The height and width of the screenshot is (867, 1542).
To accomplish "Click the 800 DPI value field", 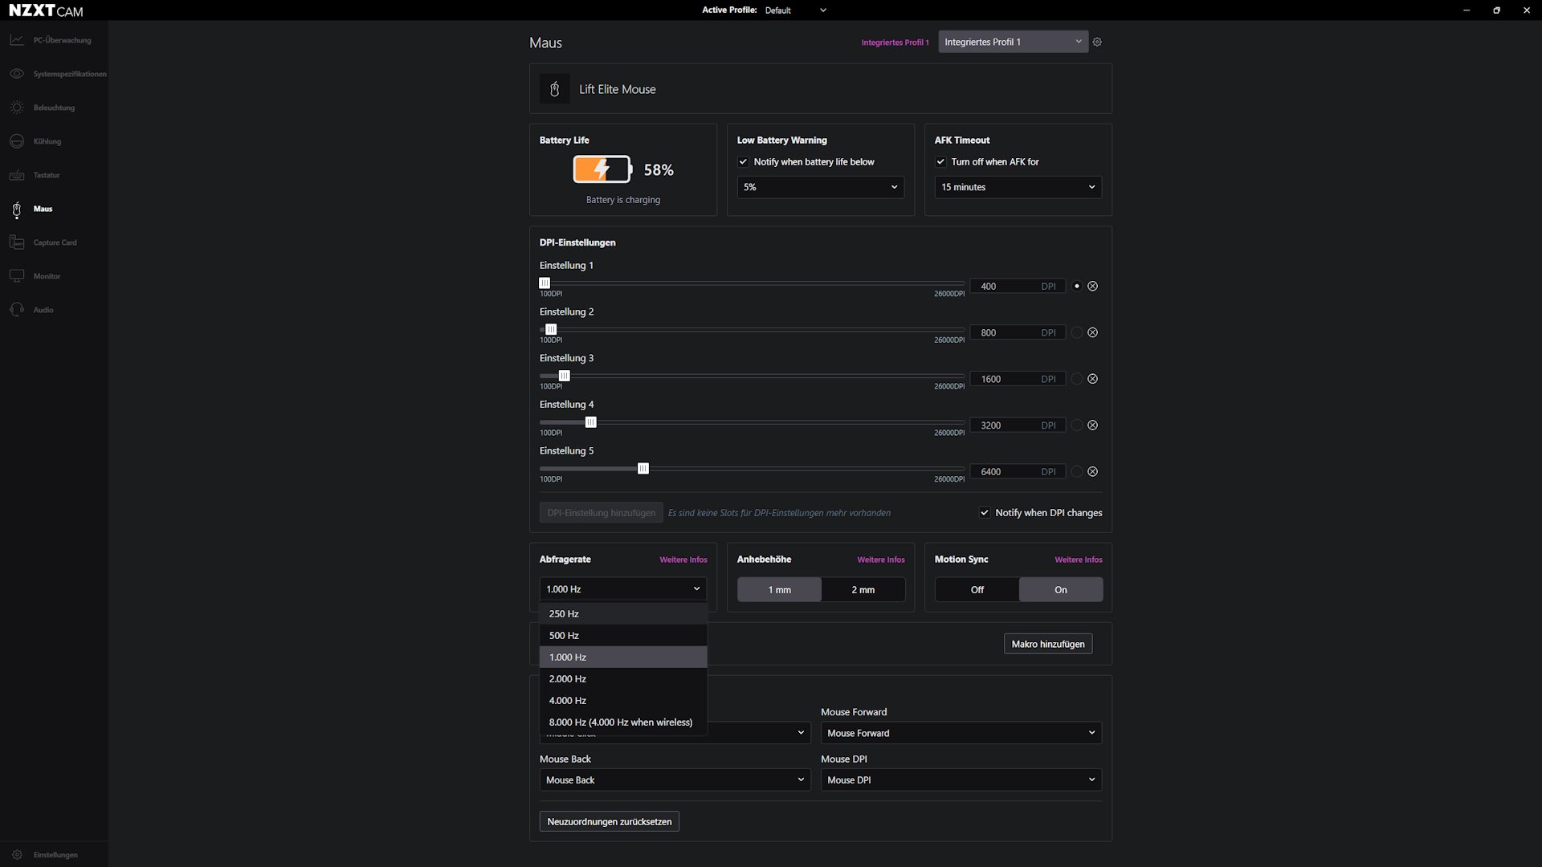I will click(1018, 332).
